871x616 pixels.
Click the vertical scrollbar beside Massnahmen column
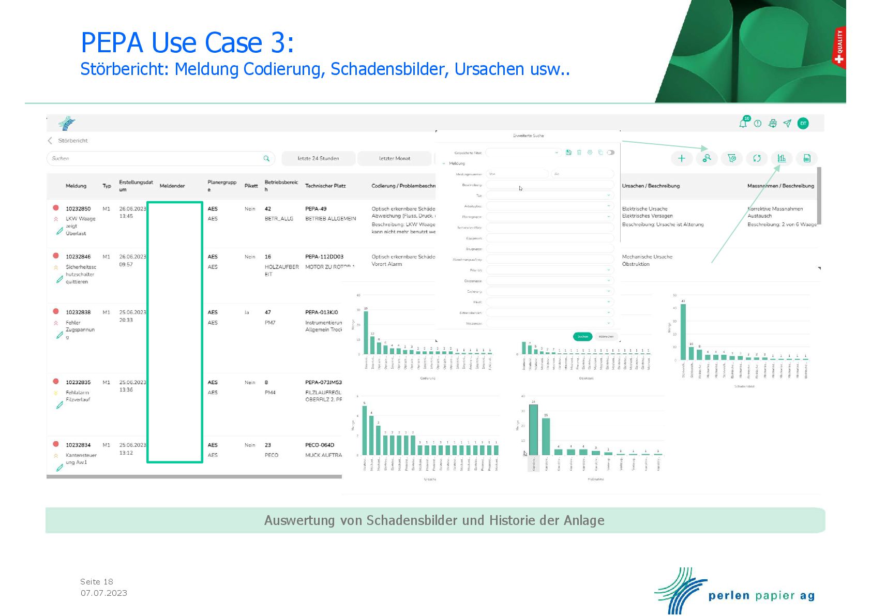click(x=819, y=196)
